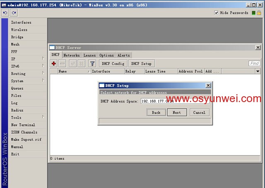
Task: Select the DHCP tab
Action: 55,55
